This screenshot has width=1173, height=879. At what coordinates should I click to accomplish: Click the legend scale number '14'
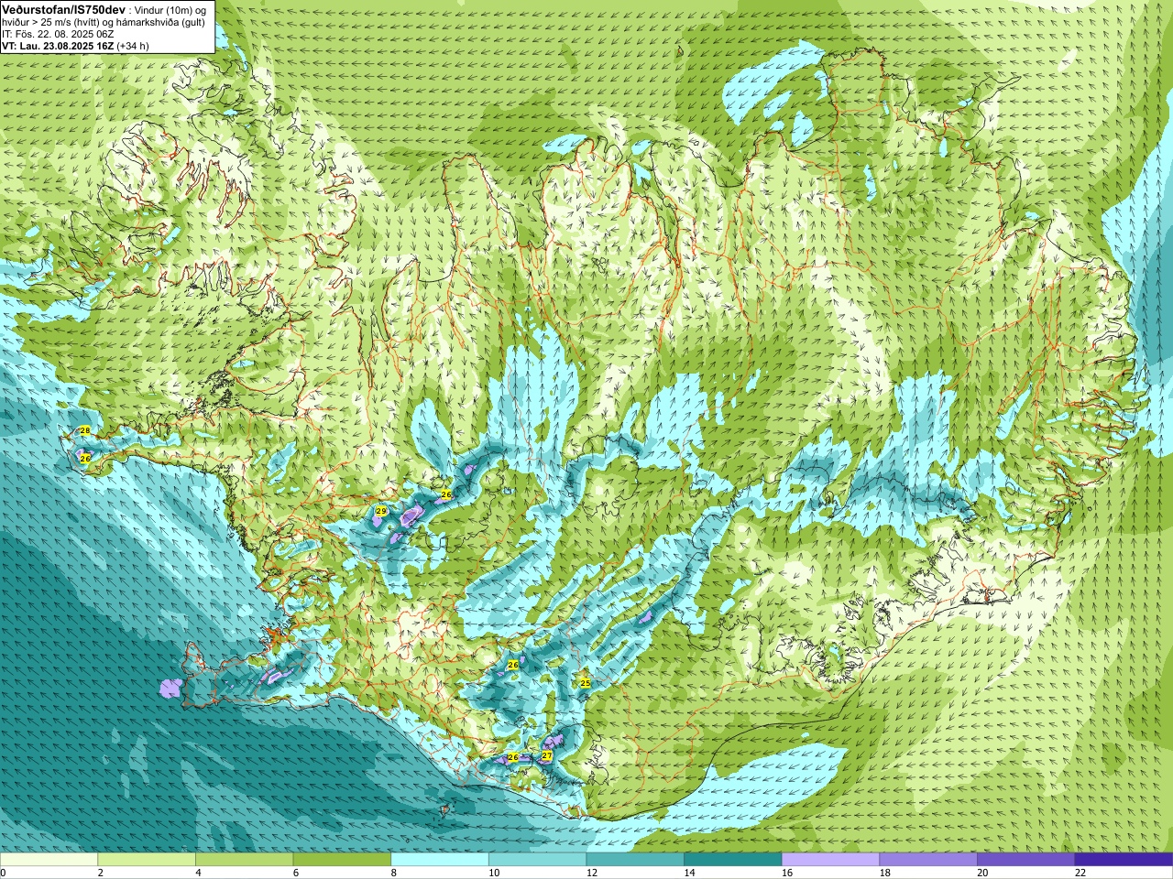click(689, 874)
